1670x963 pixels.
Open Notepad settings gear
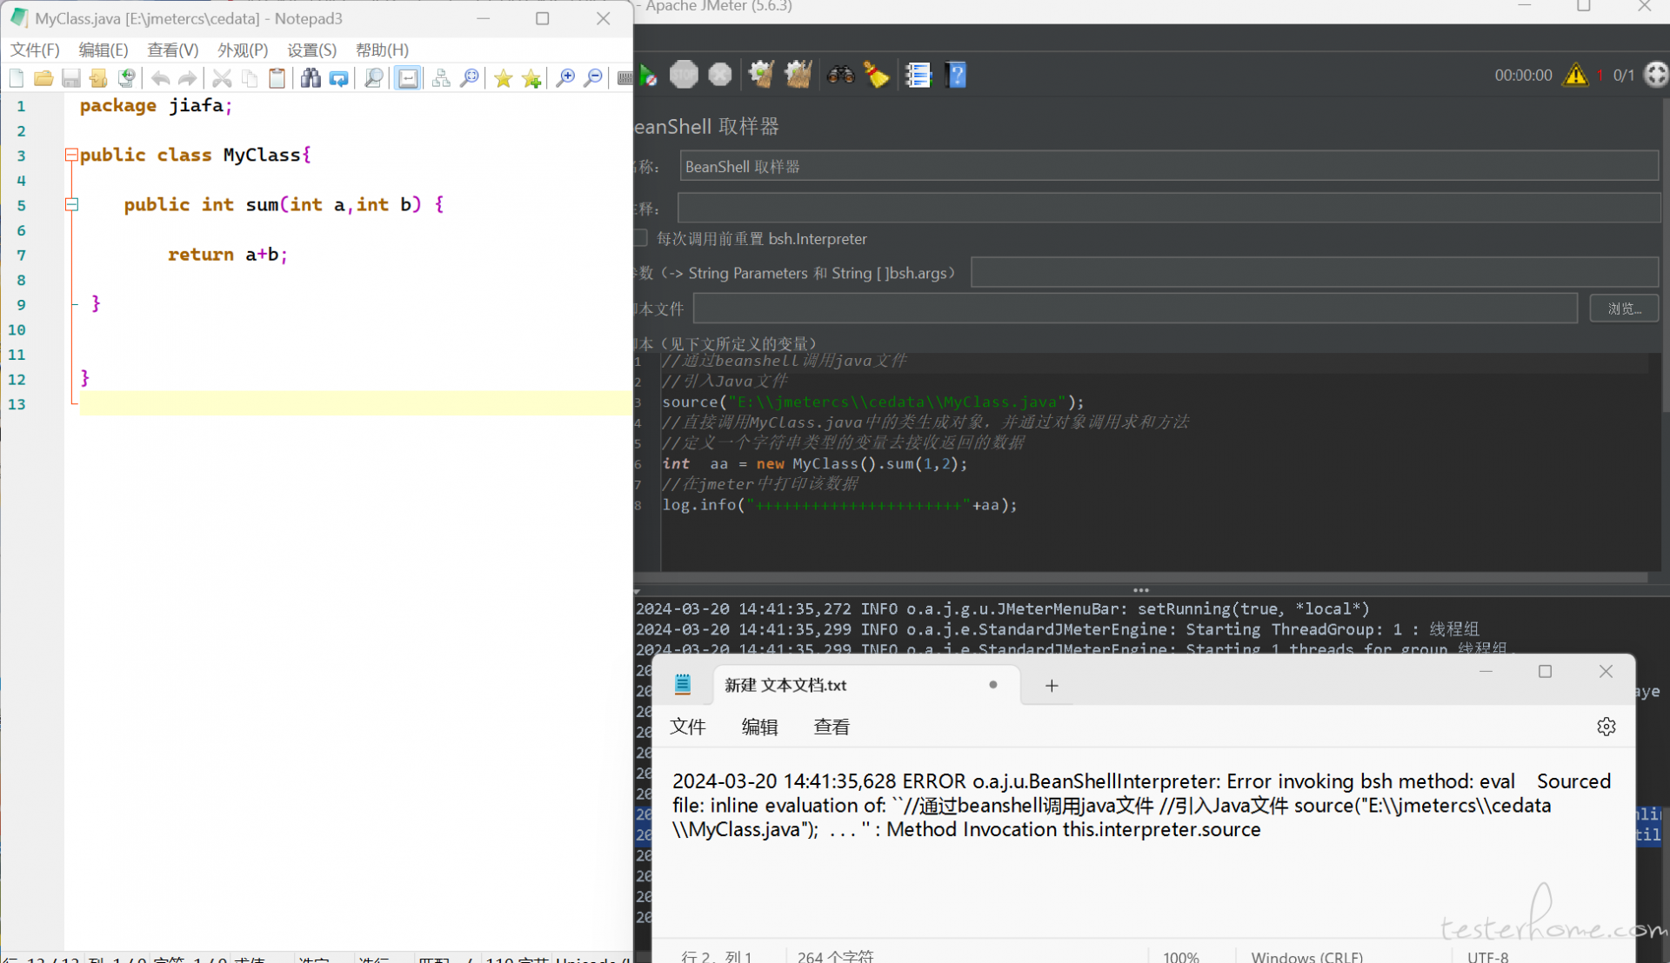1607,727
